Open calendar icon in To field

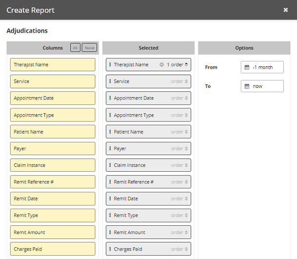click(x=247, y=86)
